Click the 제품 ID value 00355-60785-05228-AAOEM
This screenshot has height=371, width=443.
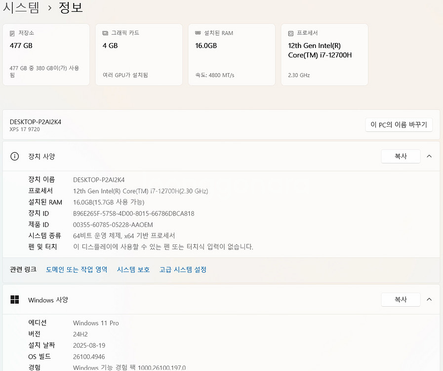coord(113,225)
